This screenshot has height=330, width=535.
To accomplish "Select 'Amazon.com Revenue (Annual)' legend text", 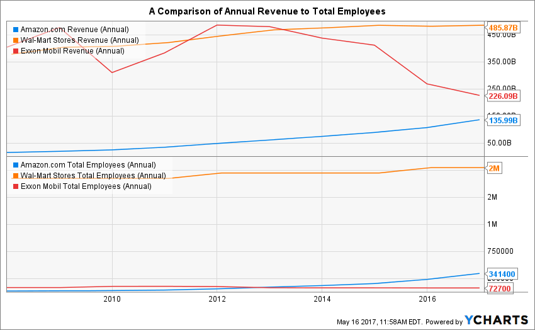I will pos(75,30).
